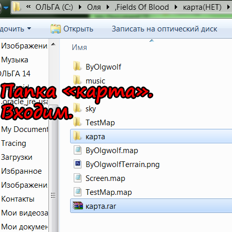232x232 pixels.
Task: Select .oracle_jre_usage in navigation pane
Action: tap(25, 102)
